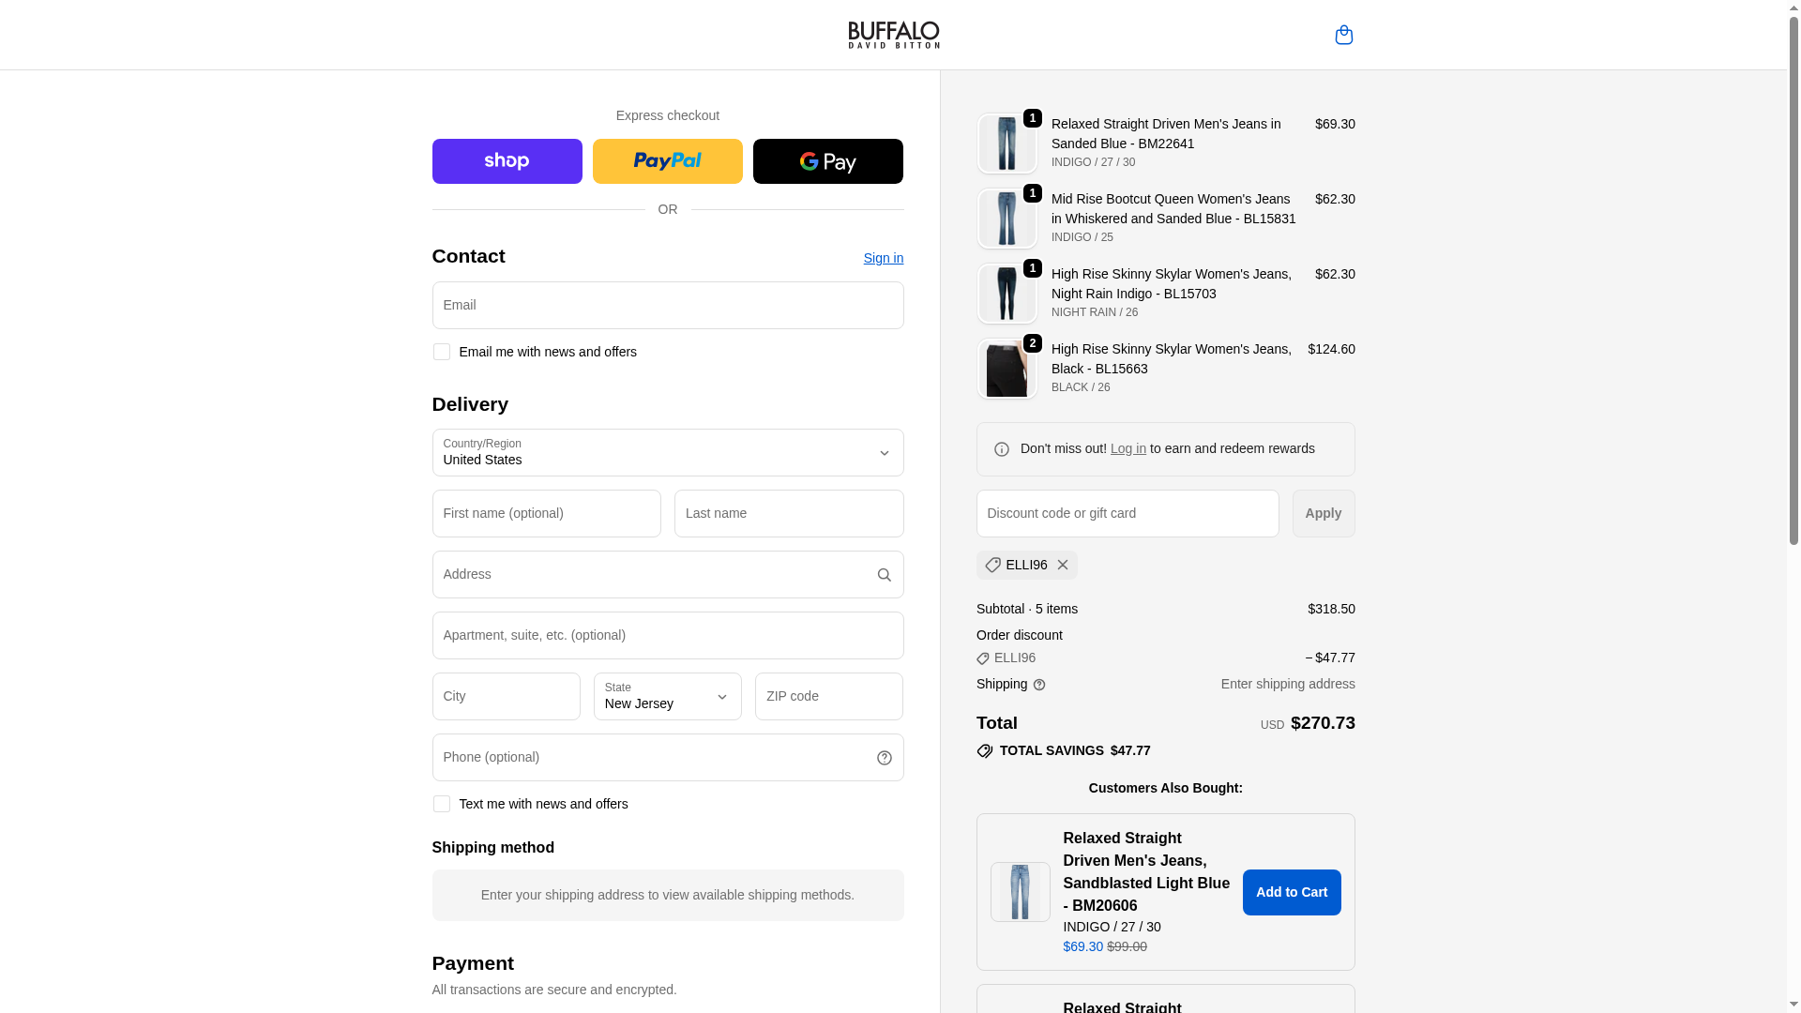Viewport: 1801px width, 1013px height.
Task: Click the Sign in link
Action: tap(883, 258)
